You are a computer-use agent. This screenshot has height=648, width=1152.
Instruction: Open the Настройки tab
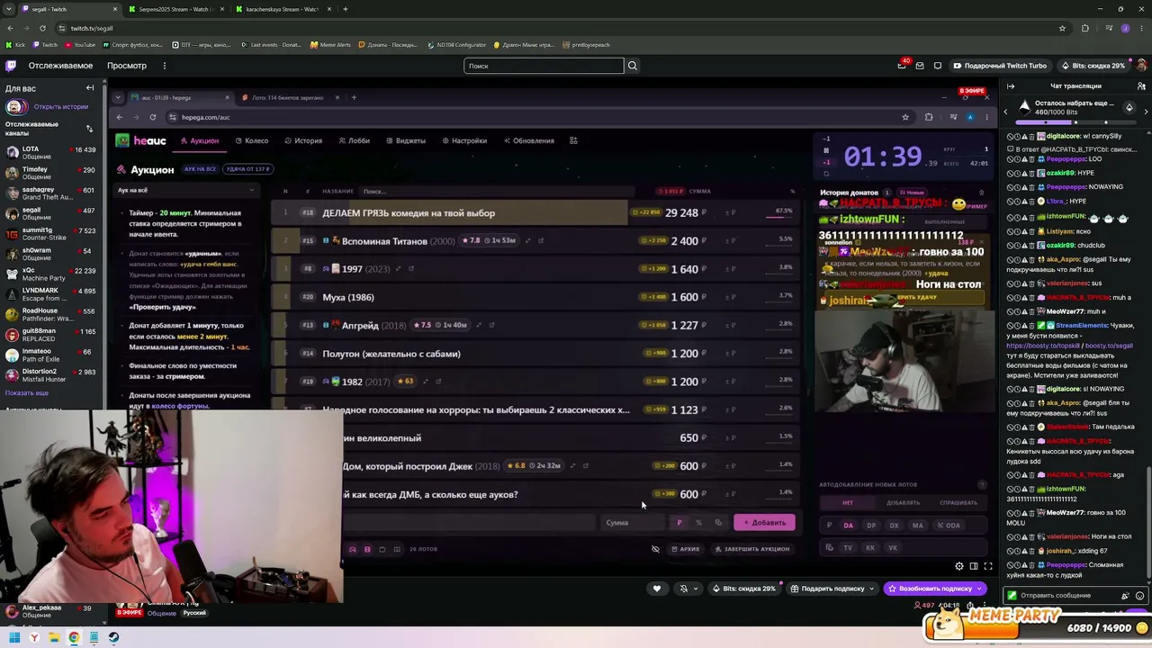point(464,140)
